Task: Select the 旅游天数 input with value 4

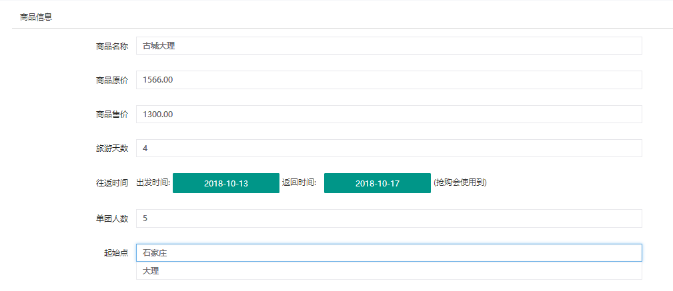Action: (x=389, y=148)
